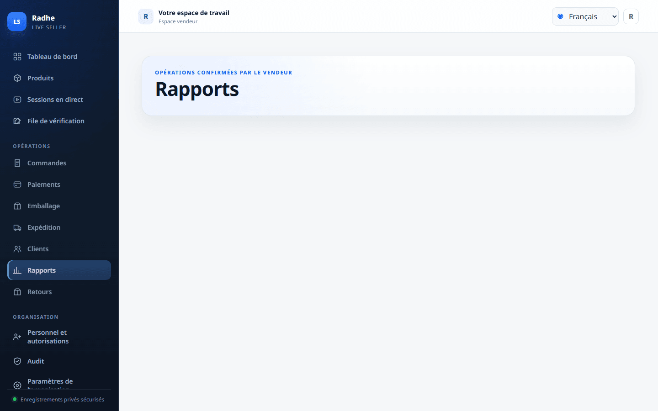The height and width of the screenshot is (411, 658).
Task: Click the Tableau de bord grid icon
Action: (x=17, y=57)
